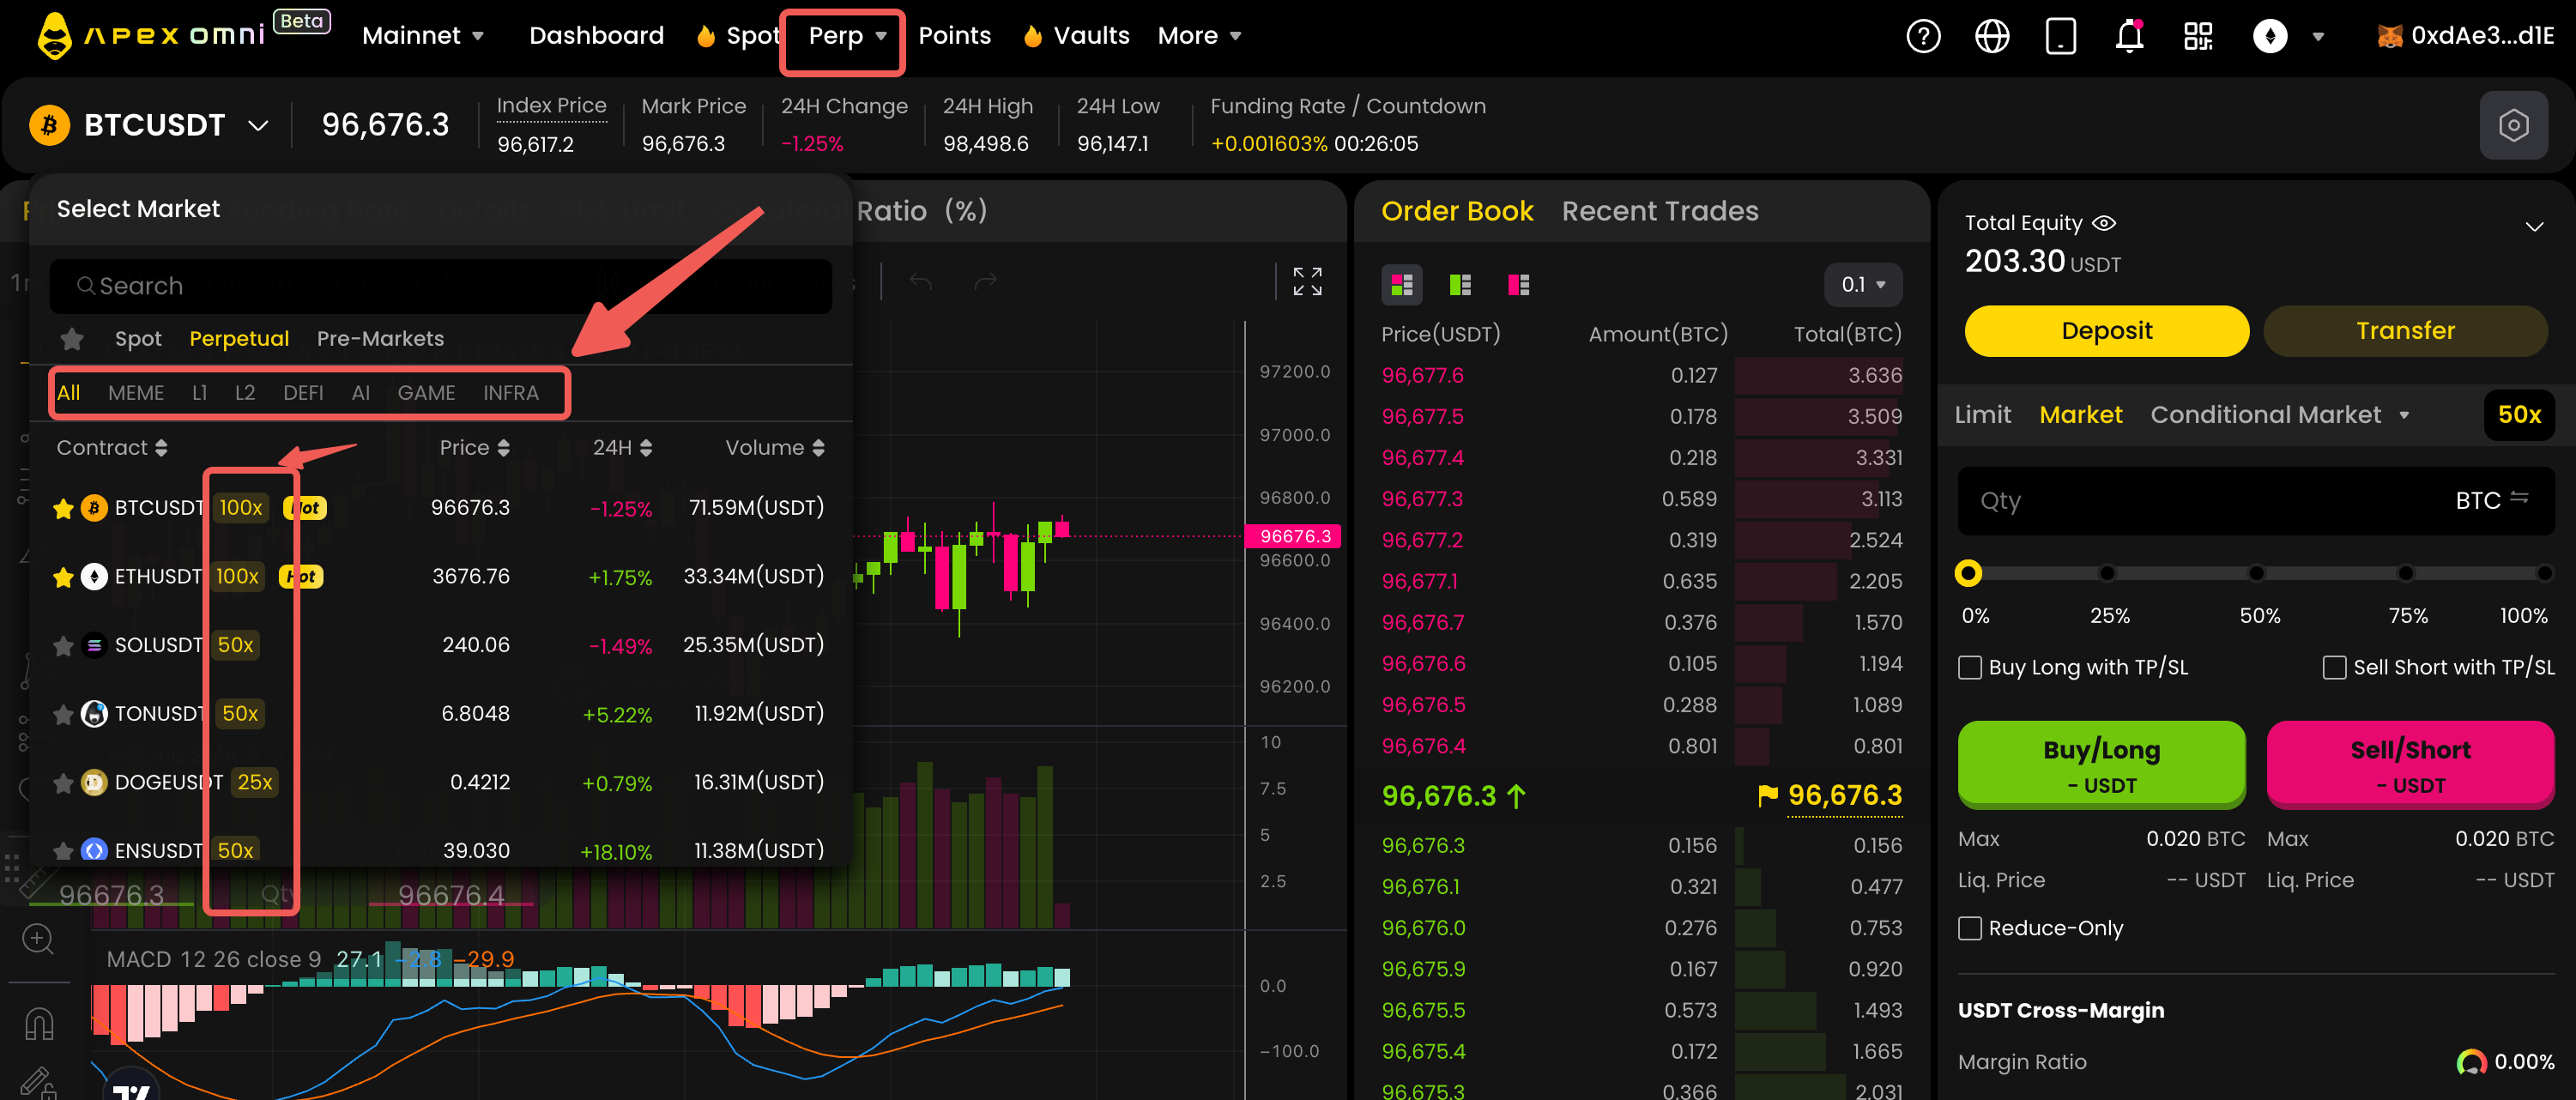Click the Deposit button
The width and height of the screenshot is (2576, 1100).
[x=2106, y=331]
